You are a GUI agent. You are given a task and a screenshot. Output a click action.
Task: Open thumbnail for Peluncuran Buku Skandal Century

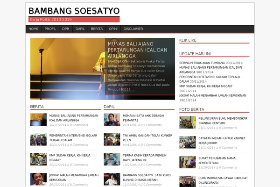(x=188, y=122)
